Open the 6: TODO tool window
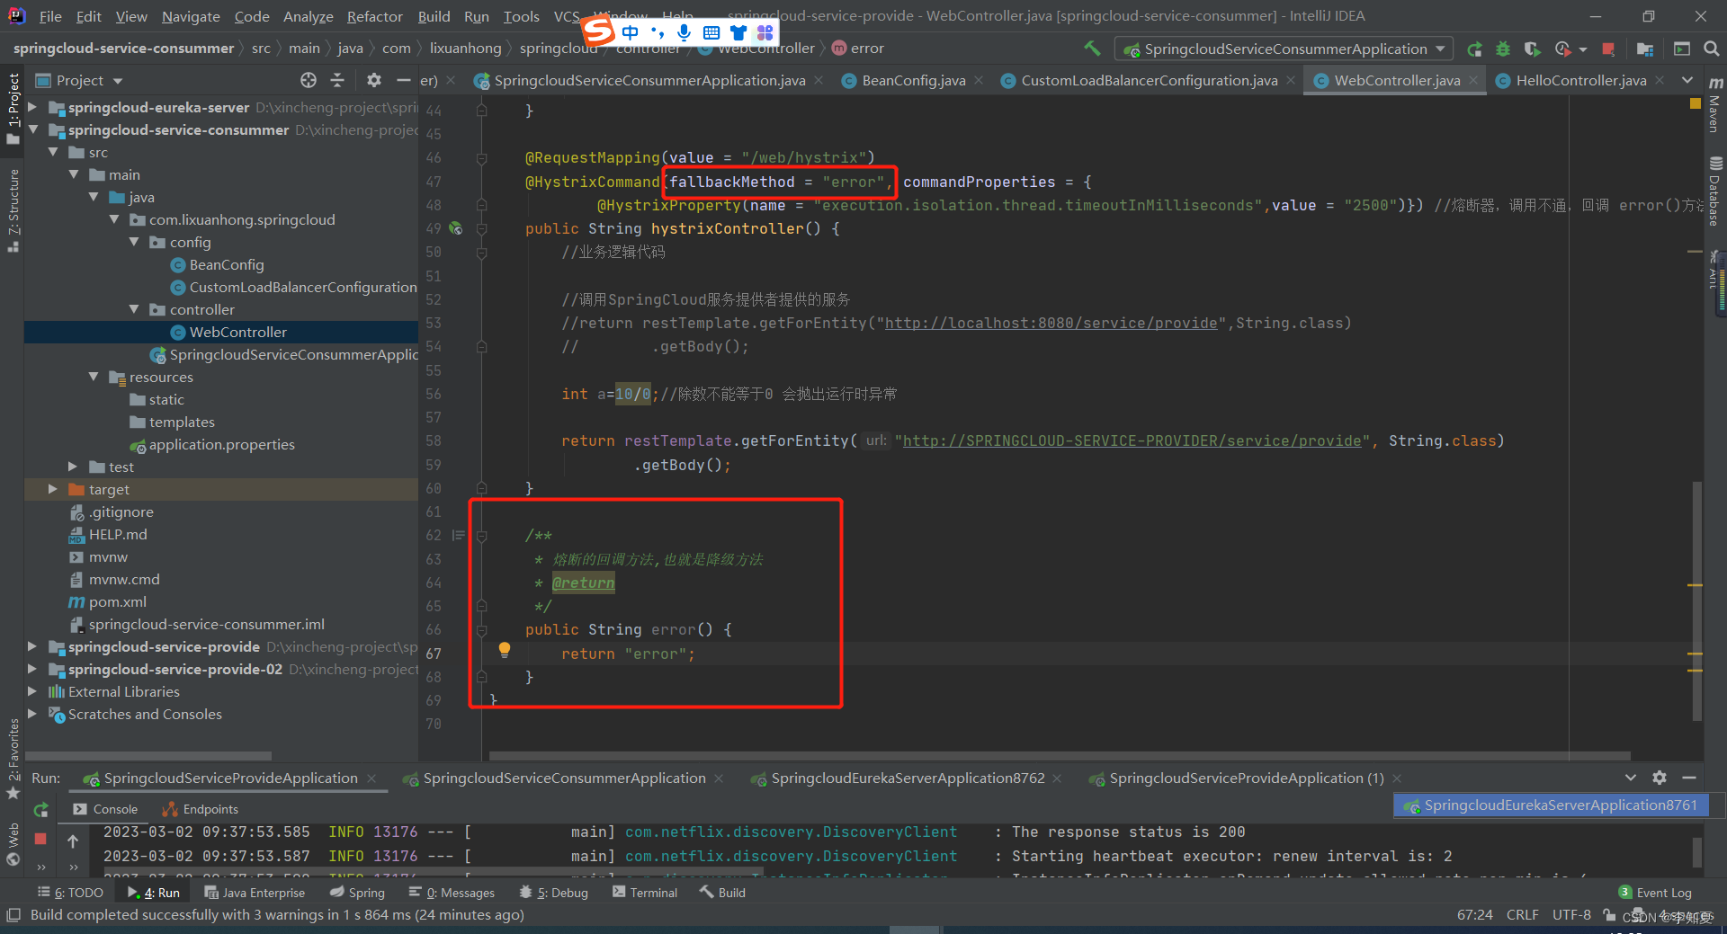The image size is (1727, 934). 70,893
